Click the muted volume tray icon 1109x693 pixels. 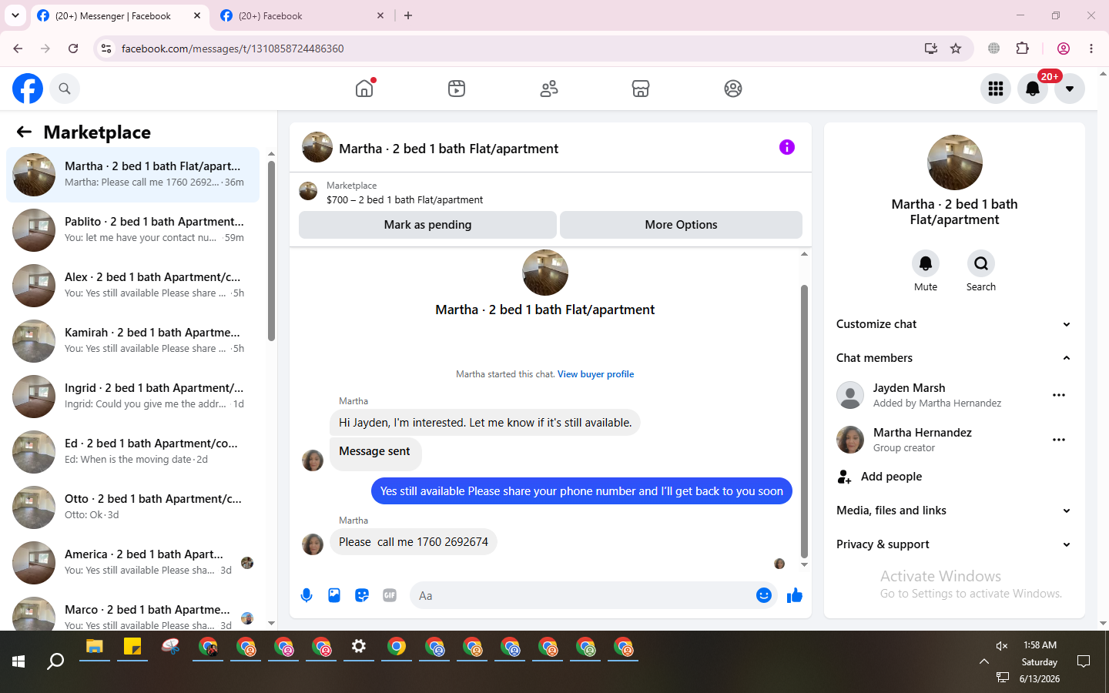pos(1002,646)
